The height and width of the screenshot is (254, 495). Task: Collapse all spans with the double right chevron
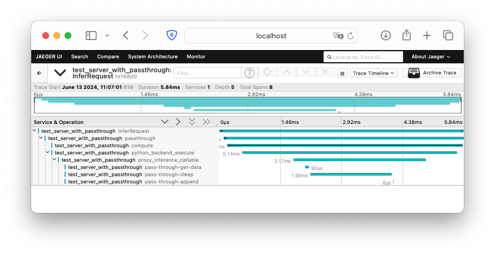pos(207,122)
